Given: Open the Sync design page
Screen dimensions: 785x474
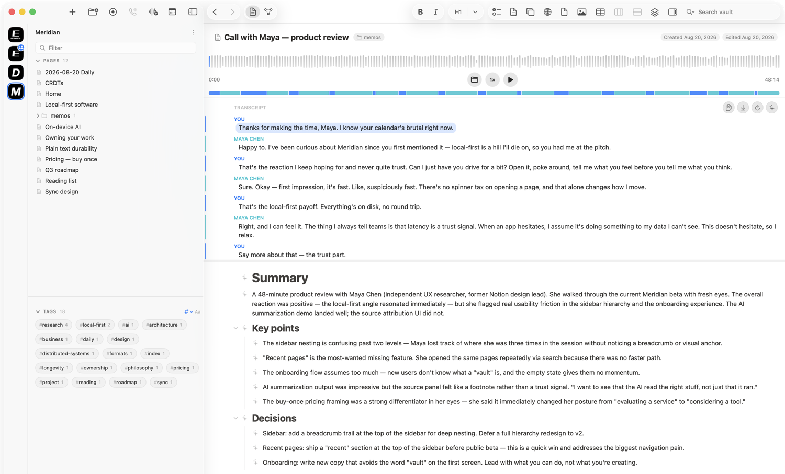Looking at the screenshot, I should (61, 192).
